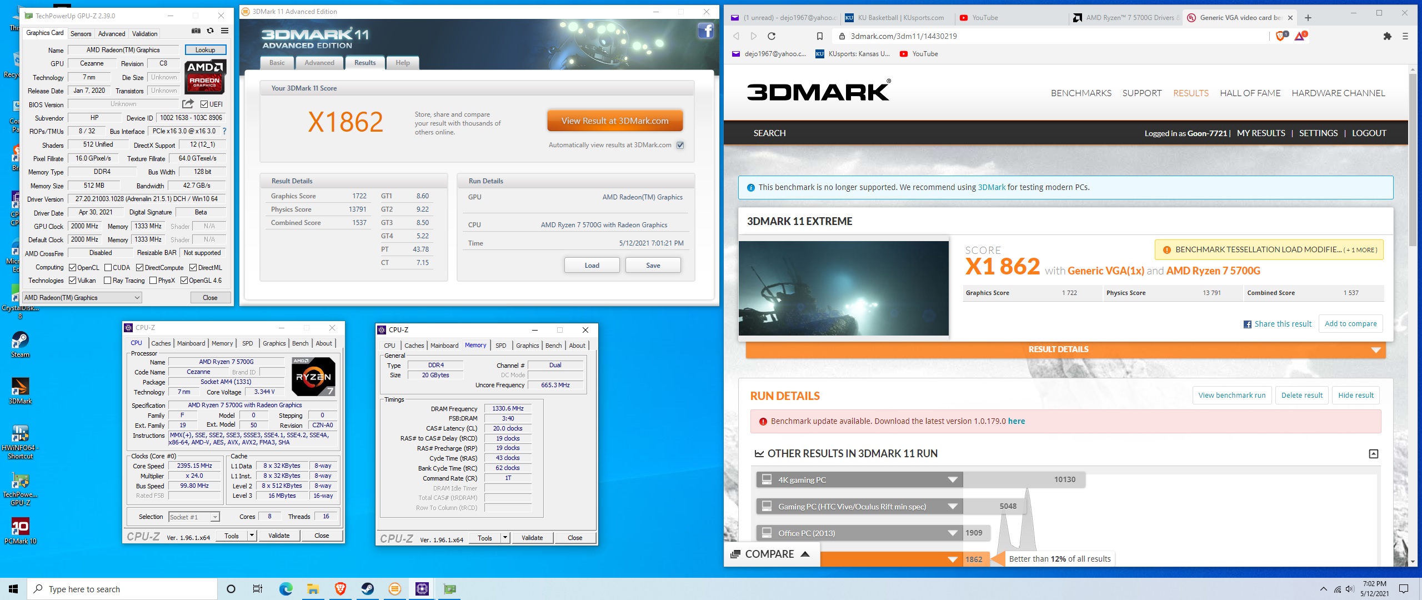Click BIOS export share icon in GPU-Z
Screen dimensions: 1422x600
pyautogui.click(x=188, y=104)
